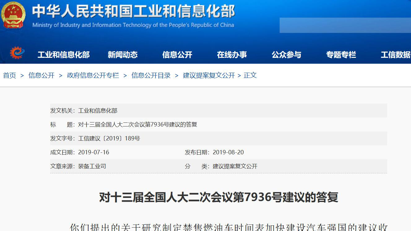Screen dimensions: 411x231
Task: Open the 信息公开 navigation menu
Action: coord(177,54)
